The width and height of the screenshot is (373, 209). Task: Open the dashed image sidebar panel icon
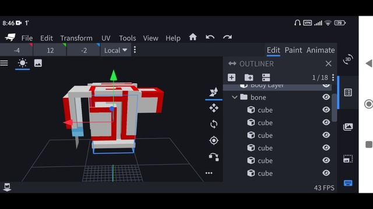[348, 158]
